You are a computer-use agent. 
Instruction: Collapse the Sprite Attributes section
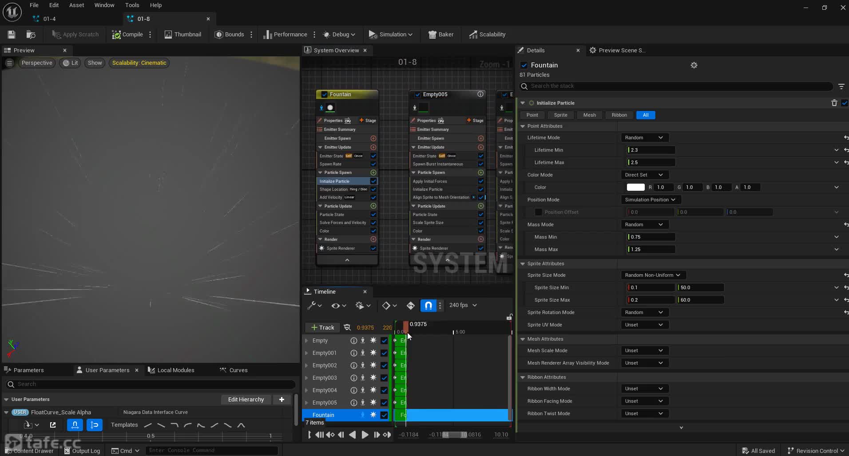point(523,263)
